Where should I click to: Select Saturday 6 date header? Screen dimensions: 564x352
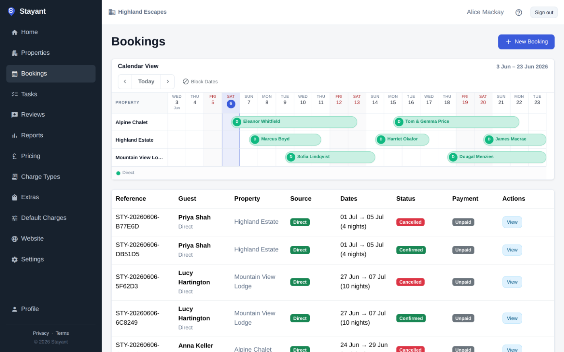(231, 103)
